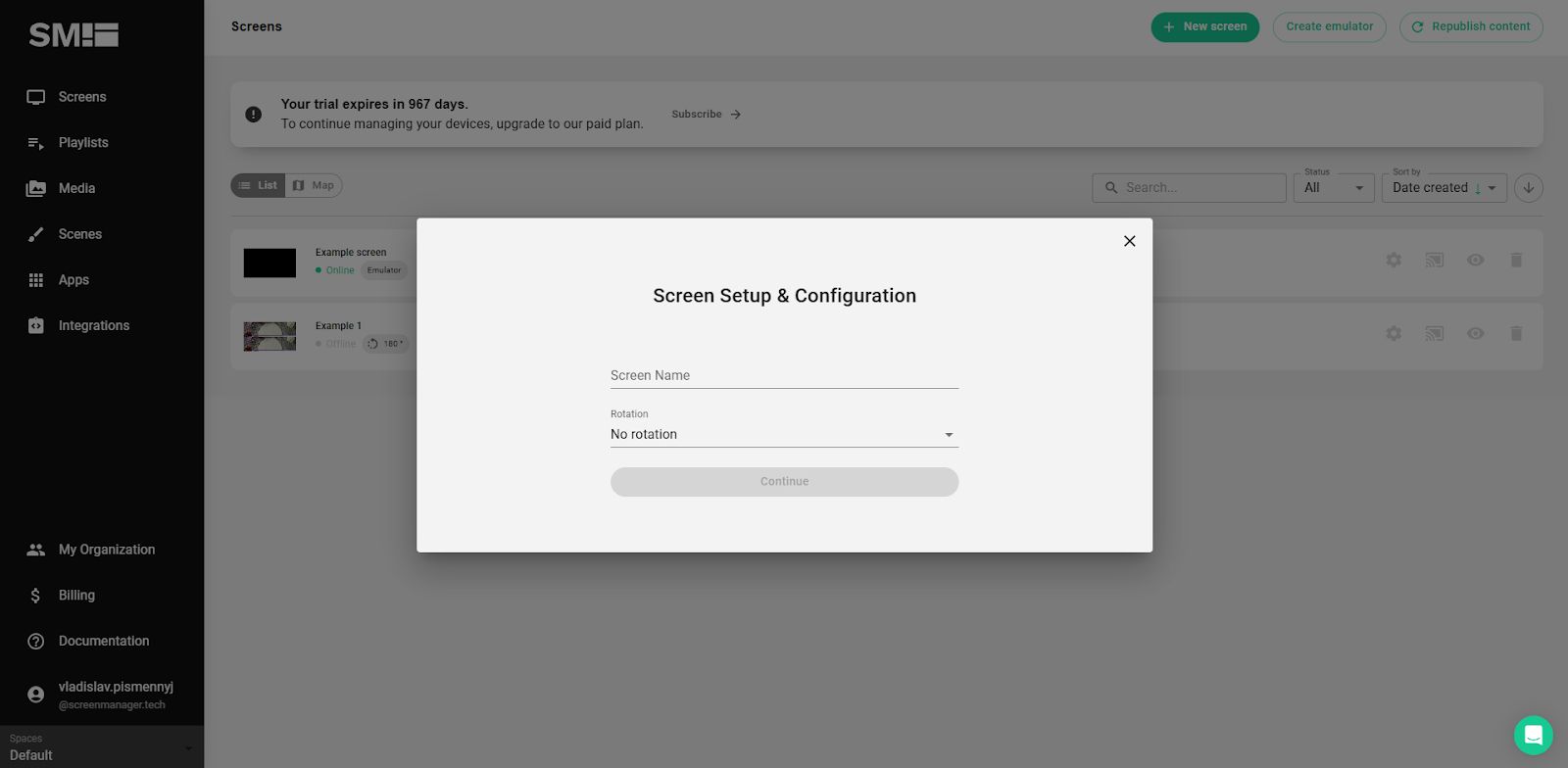1568x768 pixels.
Task: Open the Sort by Date created dropdown
Action: click(1444, 187)
